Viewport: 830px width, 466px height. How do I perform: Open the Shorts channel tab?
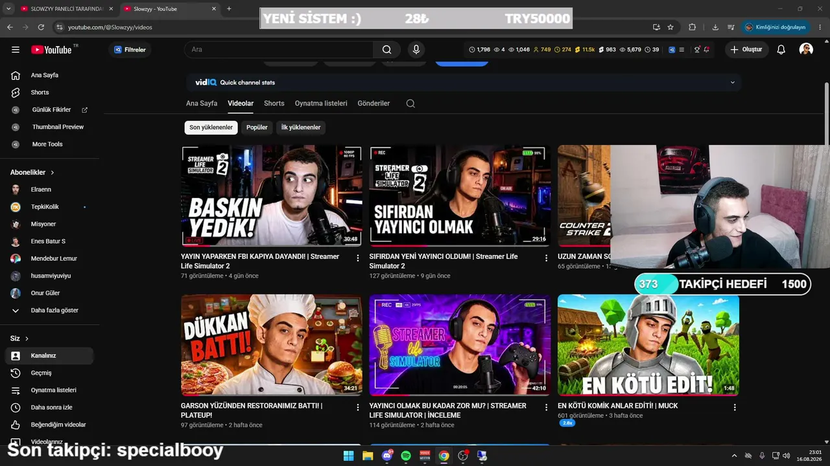coord(274,104)
